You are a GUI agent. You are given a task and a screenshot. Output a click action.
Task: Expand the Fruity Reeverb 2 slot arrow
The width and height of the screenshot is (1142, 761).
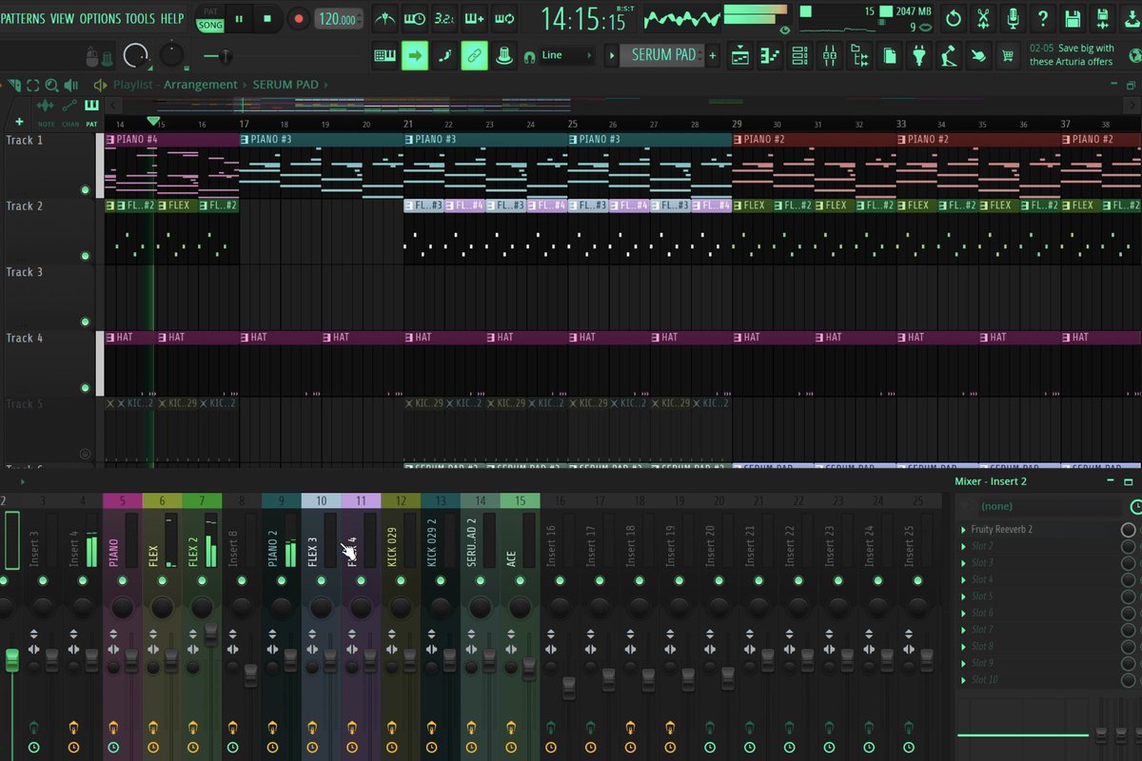pyautogui.click(x=963, y=530)
